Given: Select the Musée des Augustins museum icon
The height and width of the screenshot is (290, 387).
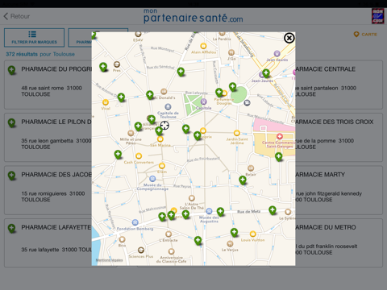Looking at the screenshot, I should point(209,211).
